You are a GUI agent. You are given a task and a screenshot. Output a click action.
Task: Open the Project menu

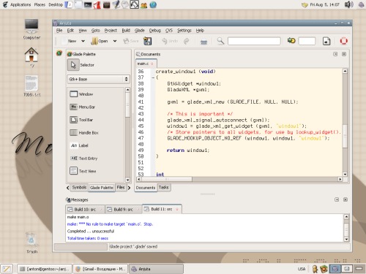(x=111, y=31)
